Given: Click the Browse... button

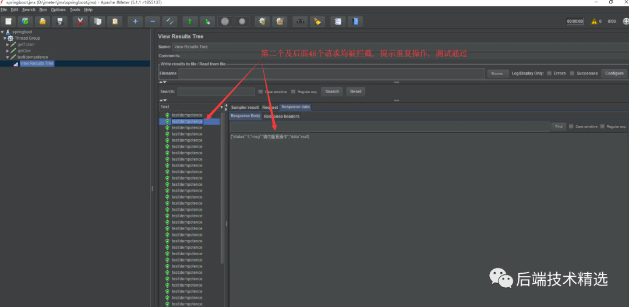Looking at the screenshot, I should 498,73.
